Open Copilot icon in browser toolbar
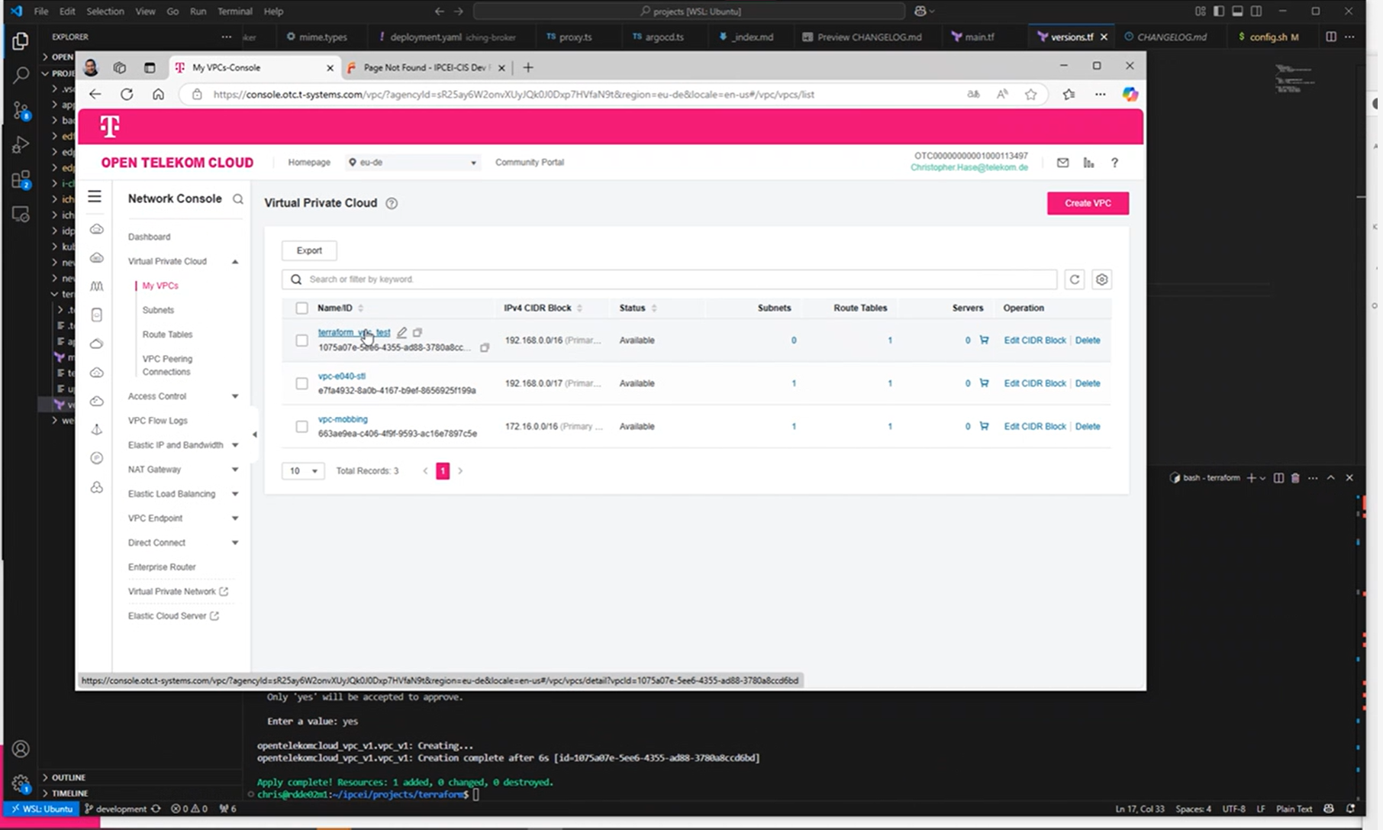This screenshot has height=830, width=1383. [x=1130, y=95]
